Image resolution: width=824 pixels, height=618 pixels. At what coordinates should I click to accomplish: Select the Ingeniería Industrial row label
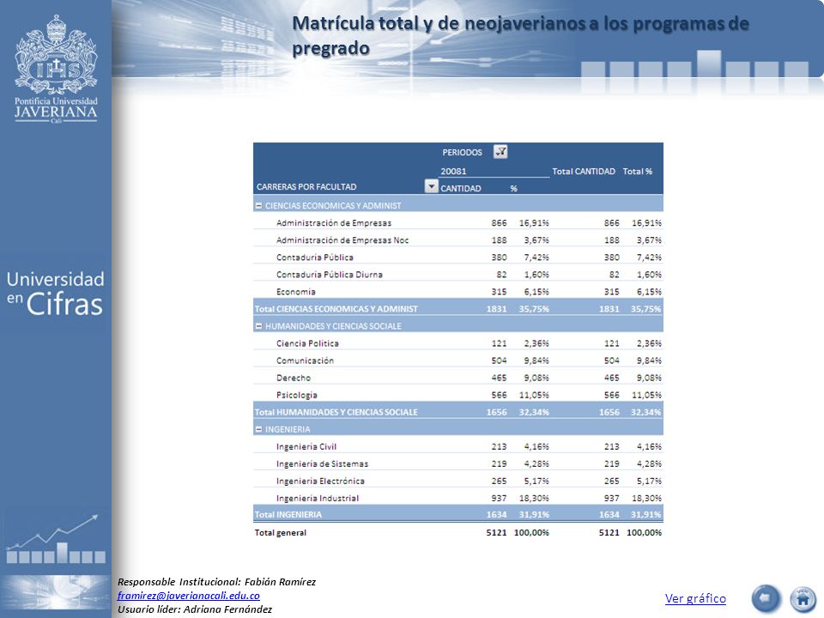pos(318,498)
